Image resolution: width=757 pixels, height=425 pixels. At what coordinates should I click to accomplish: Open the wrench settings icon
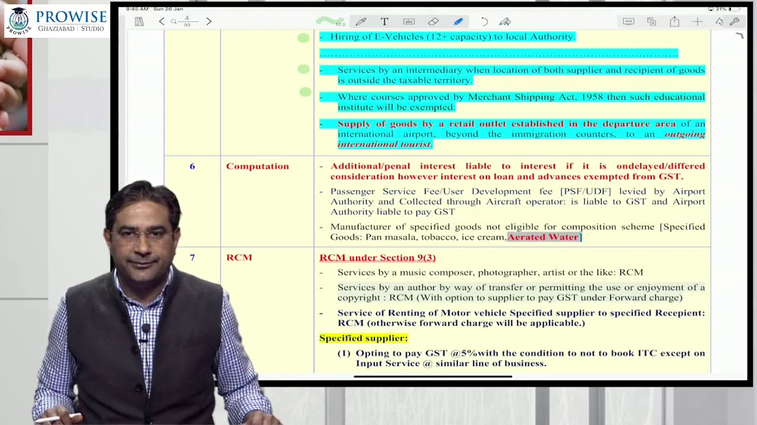[735, 21]
